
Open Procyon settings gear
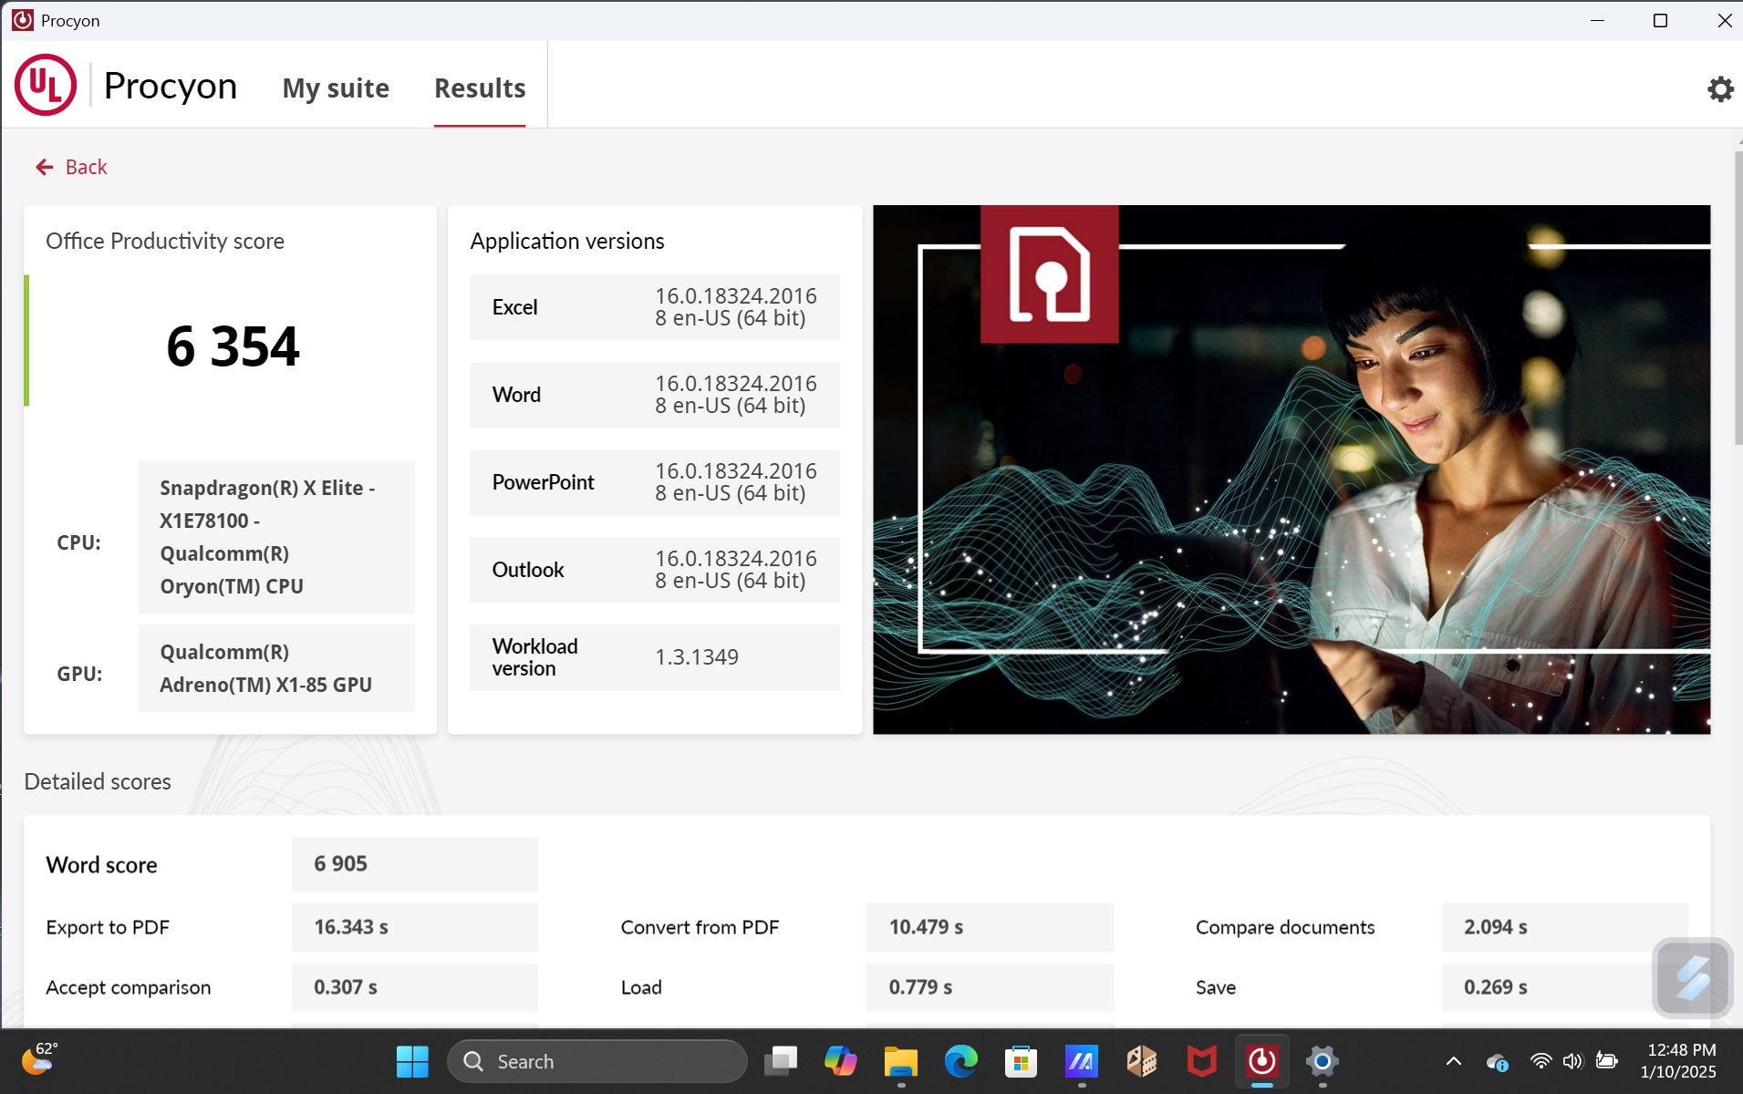[1719, 88]
